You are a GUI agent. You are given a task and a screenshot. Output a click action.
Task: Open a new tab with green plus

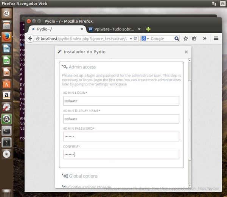coord(148,29)
